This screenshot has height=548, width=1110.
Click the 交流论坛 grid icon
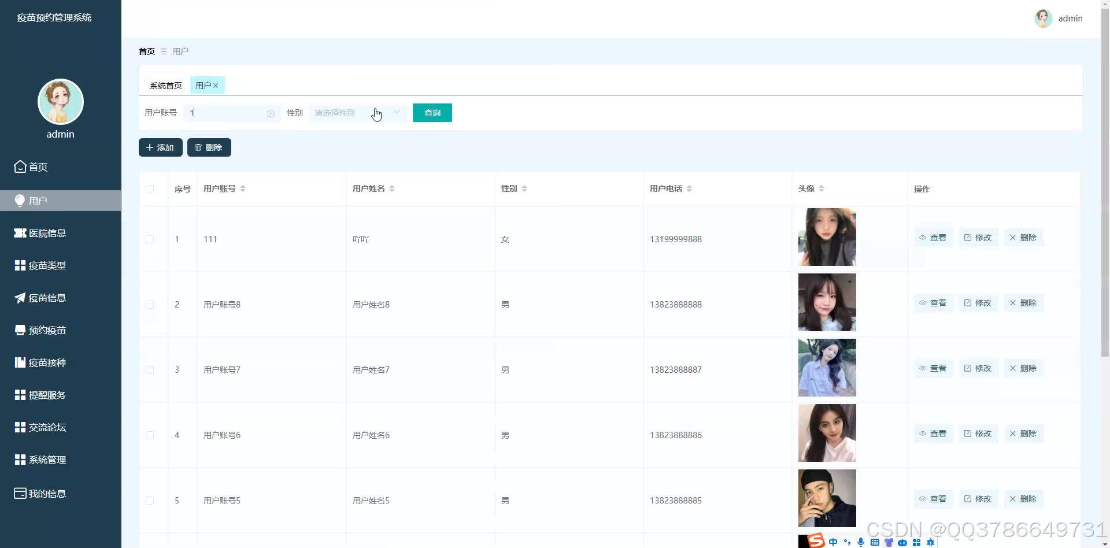(20, 427)
